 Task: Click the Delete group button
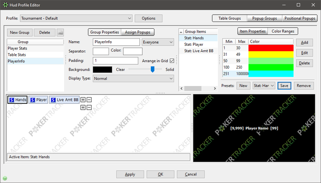(44, 32)
